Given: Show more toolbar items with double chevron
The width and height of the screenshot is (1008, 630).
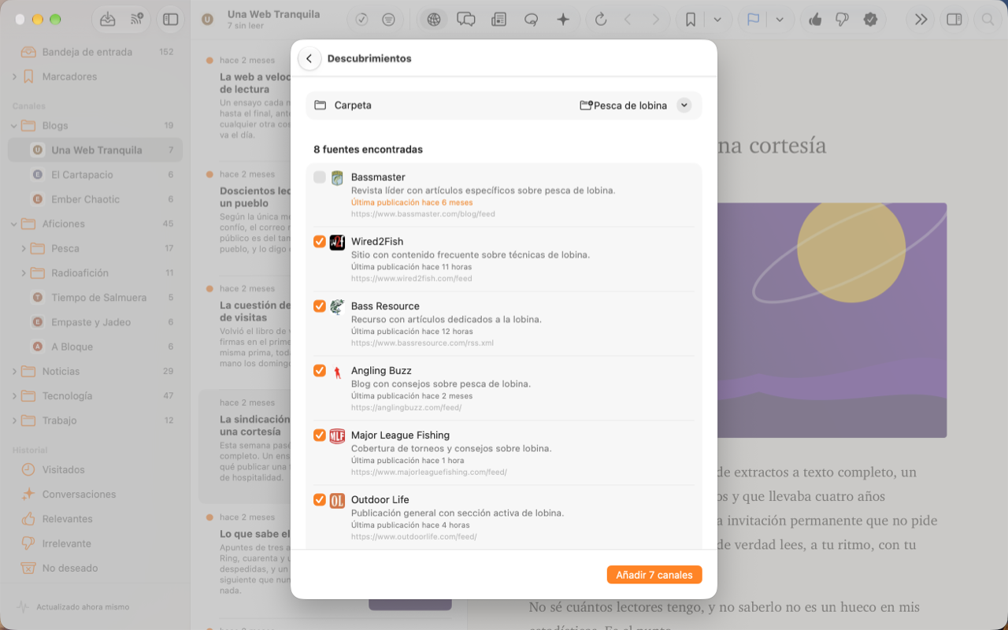Looking at the screenshot, I should click(x=921, y=20).
